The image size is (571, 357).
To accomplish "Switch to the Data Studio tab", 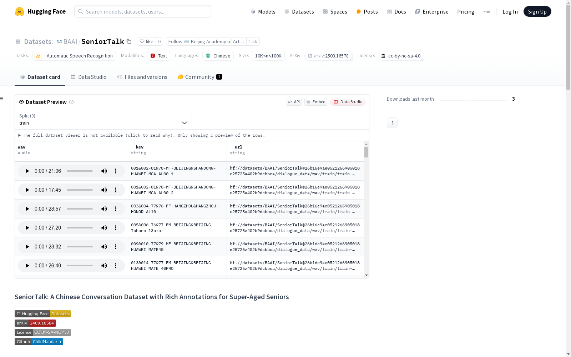I will point(89,77).
